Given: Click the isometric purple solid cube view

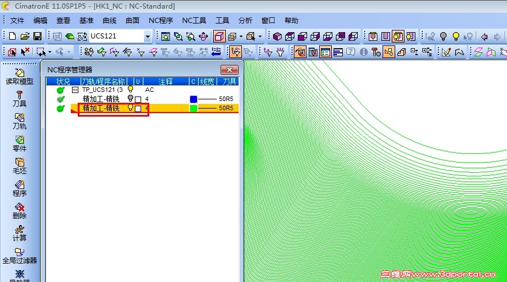Looking at the screenshot, I should click(277, 36).
